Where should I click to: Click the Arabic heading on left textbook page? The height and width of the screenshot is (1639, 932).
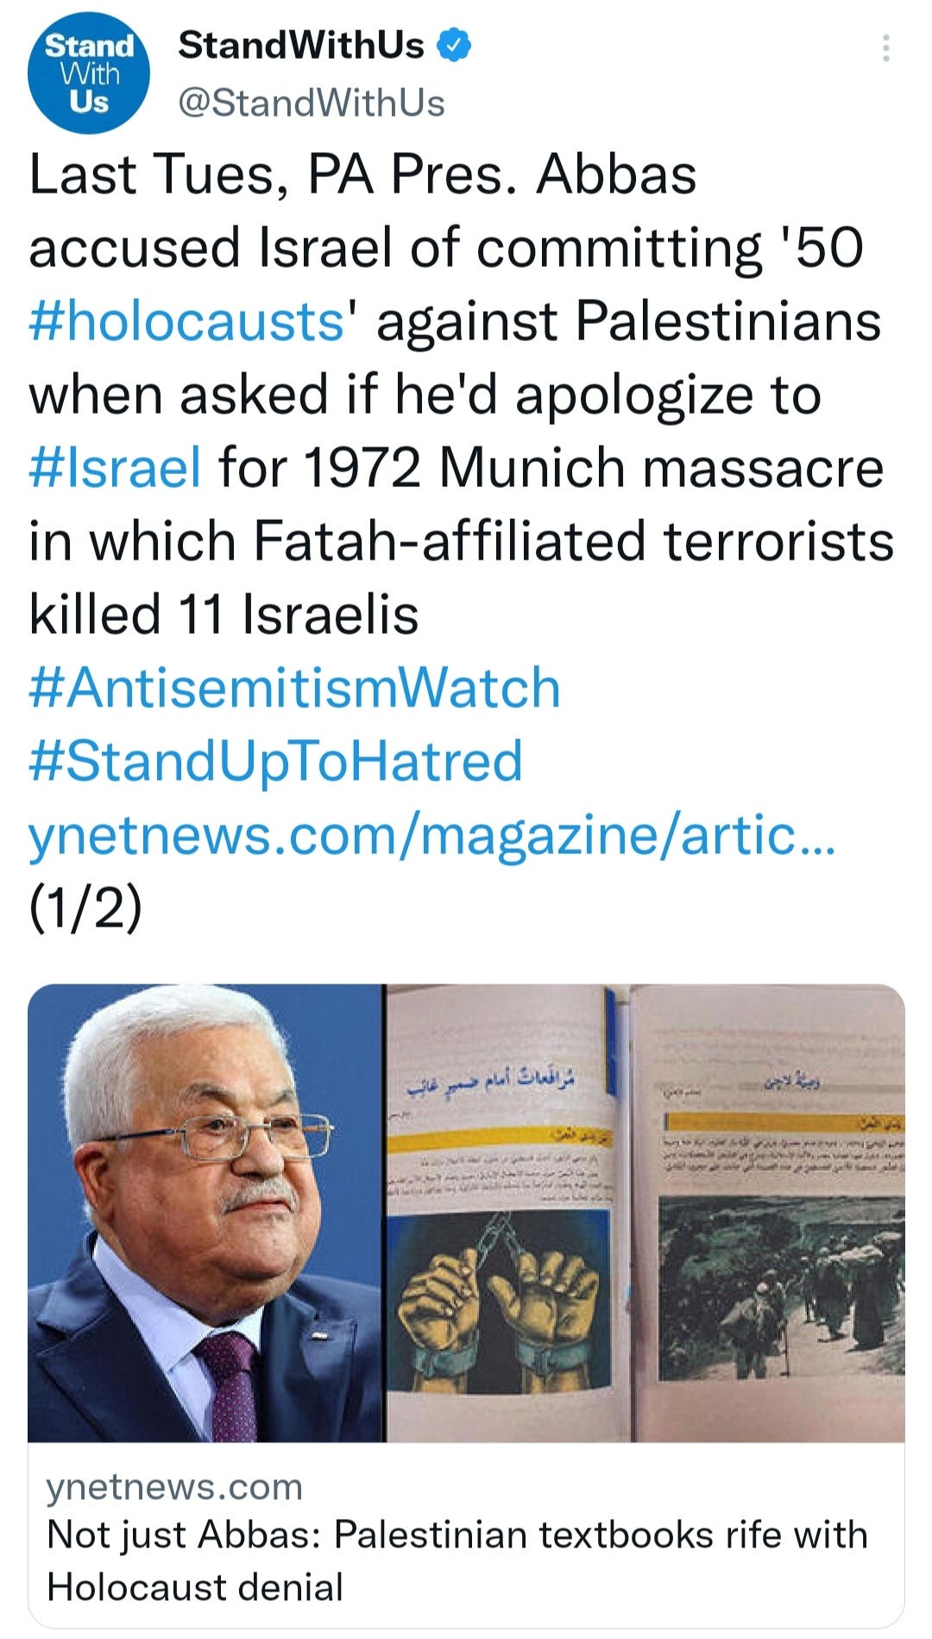[x=493, y=1082]
